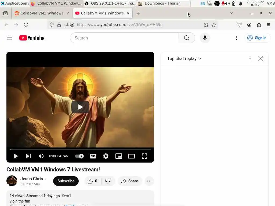Click the 2025-01-22 07:42 panel clock
The height and width of the screenshot is (206, 275).
point(255,3)
